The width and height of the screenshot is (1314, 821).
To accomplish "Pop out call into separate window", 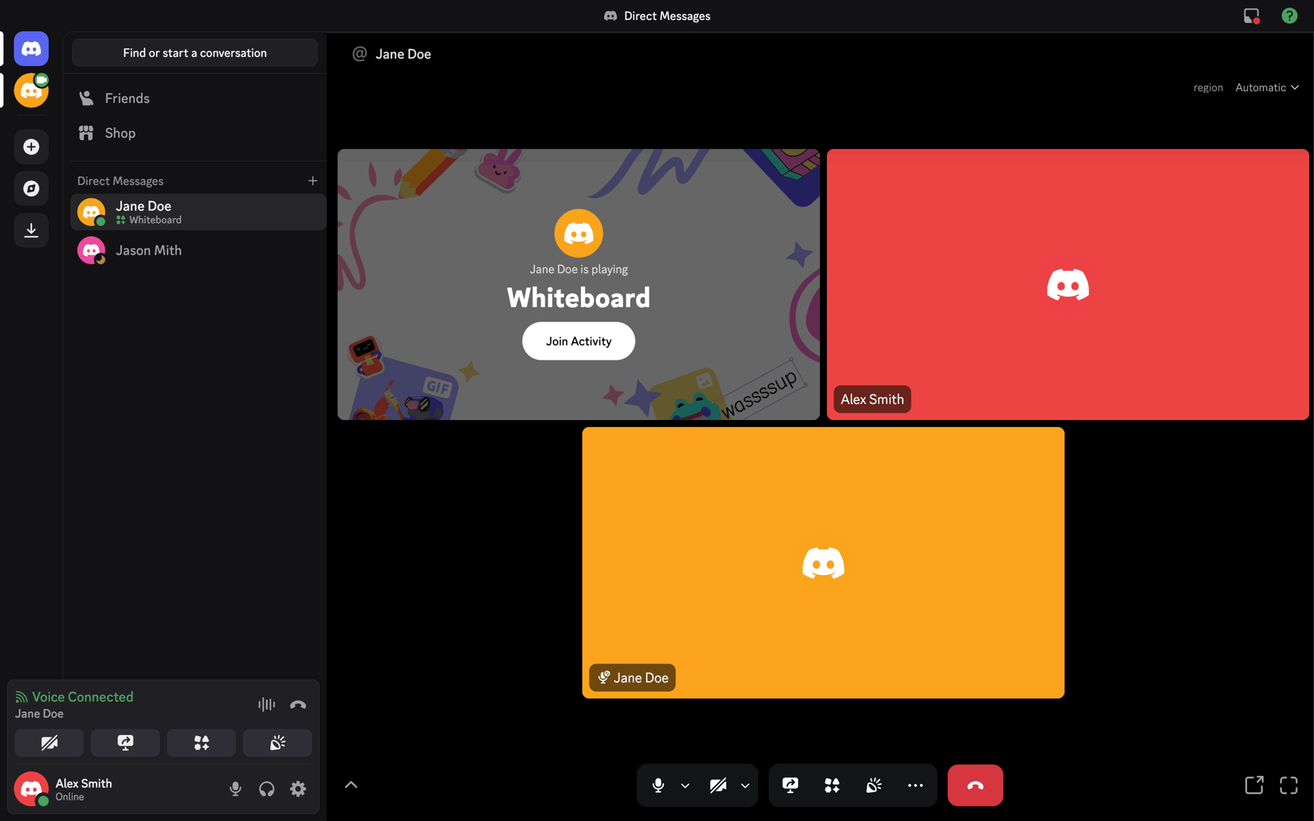I will click(x=1254, y=785).
